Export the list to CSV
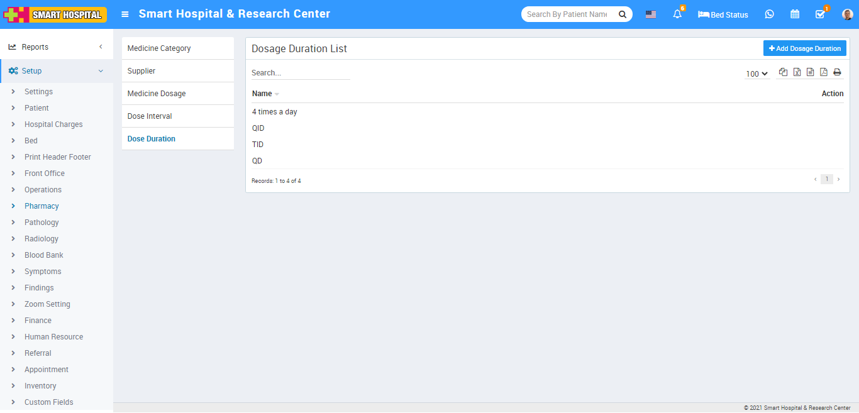The height and width of the screenshot is (413, 859). point(810,72)
